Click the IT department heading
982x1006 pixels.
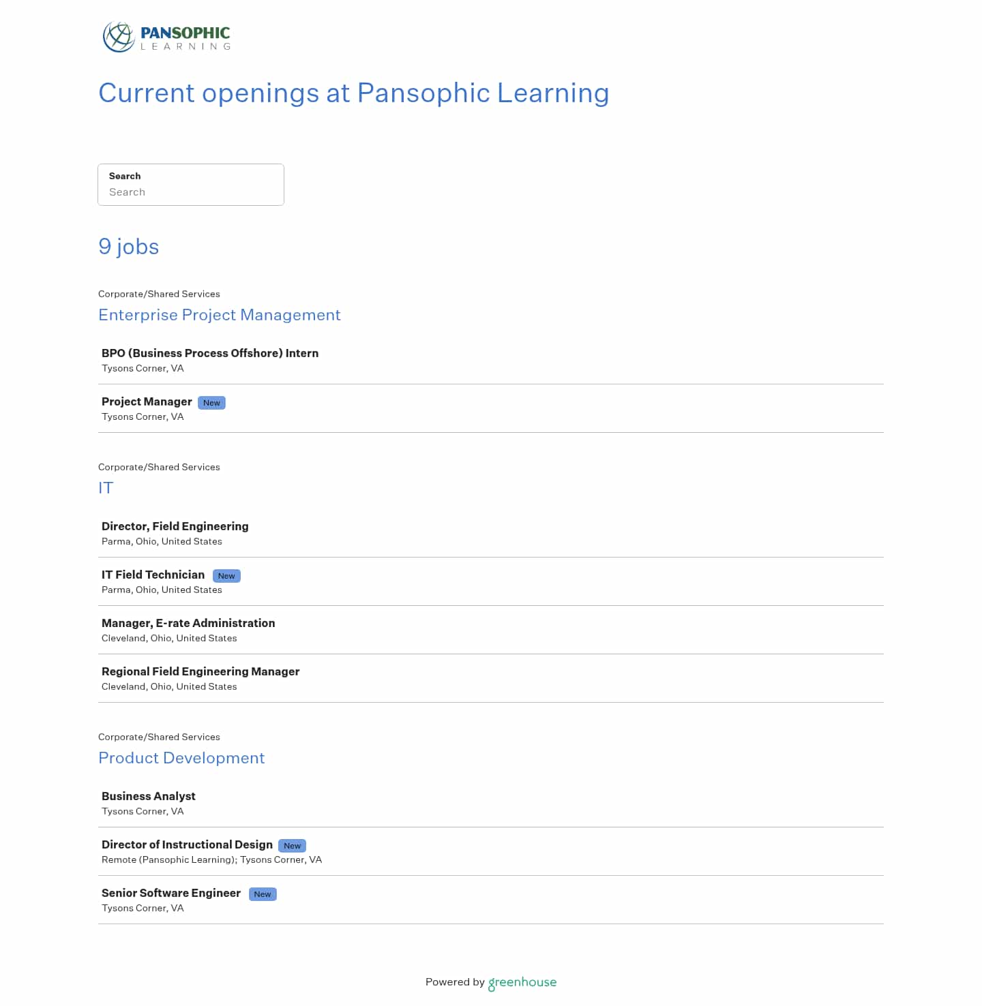(106, 488)
